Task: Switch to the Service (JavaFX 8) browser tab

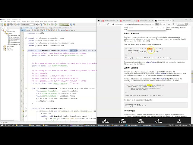Action: click(145, 21)
